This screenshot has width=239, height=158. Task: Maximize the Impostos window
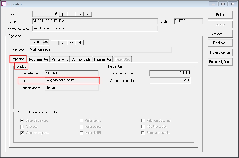point(223,4)
